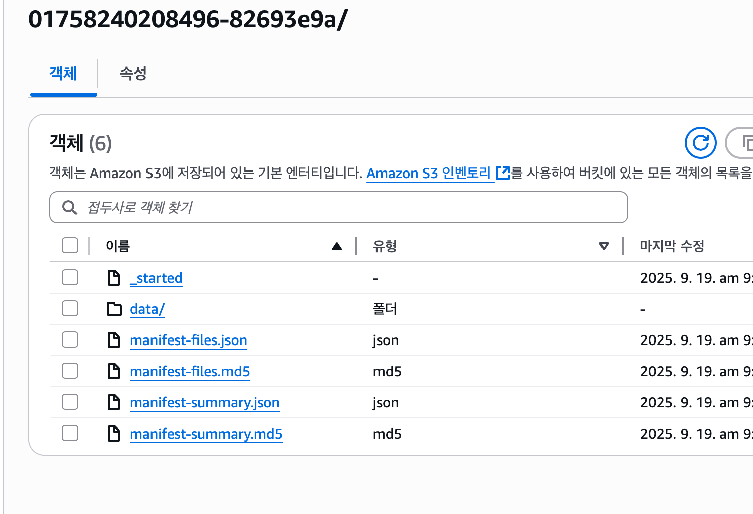Select the 객체 tab
The width and height of the screenshot is (753, 514).
[x=63, y=73]
